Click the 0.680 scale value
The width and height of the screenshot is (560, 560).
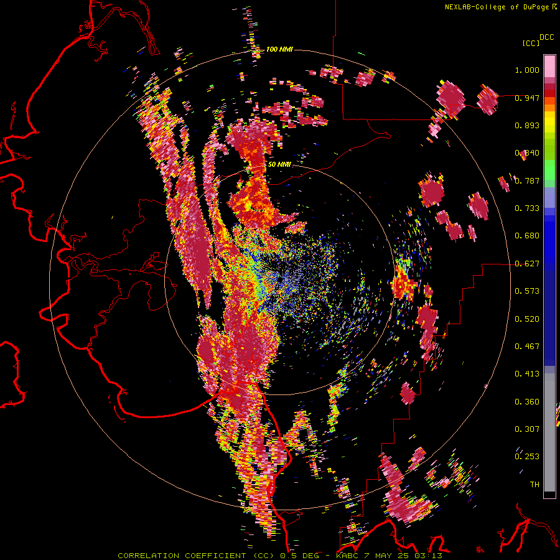click(527, 236)
